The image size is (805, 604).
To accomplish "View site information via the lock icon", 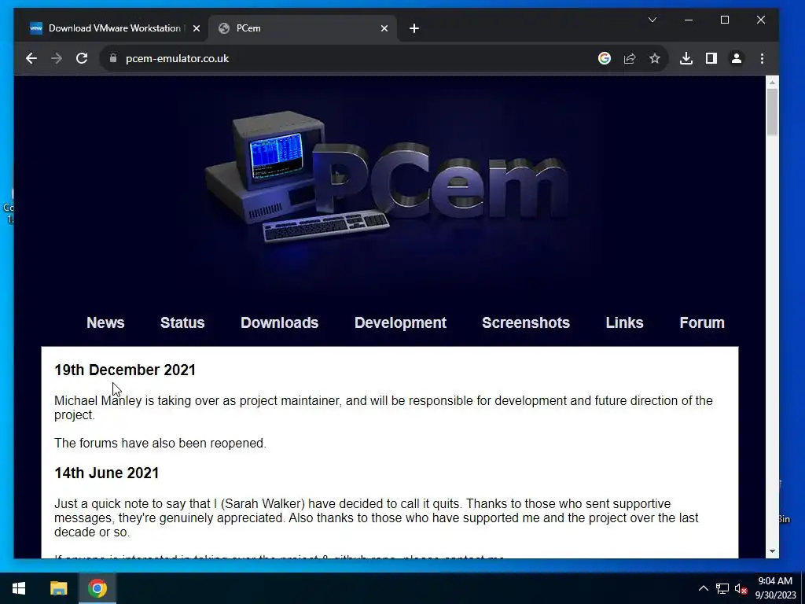I will (x=113, y=58).
